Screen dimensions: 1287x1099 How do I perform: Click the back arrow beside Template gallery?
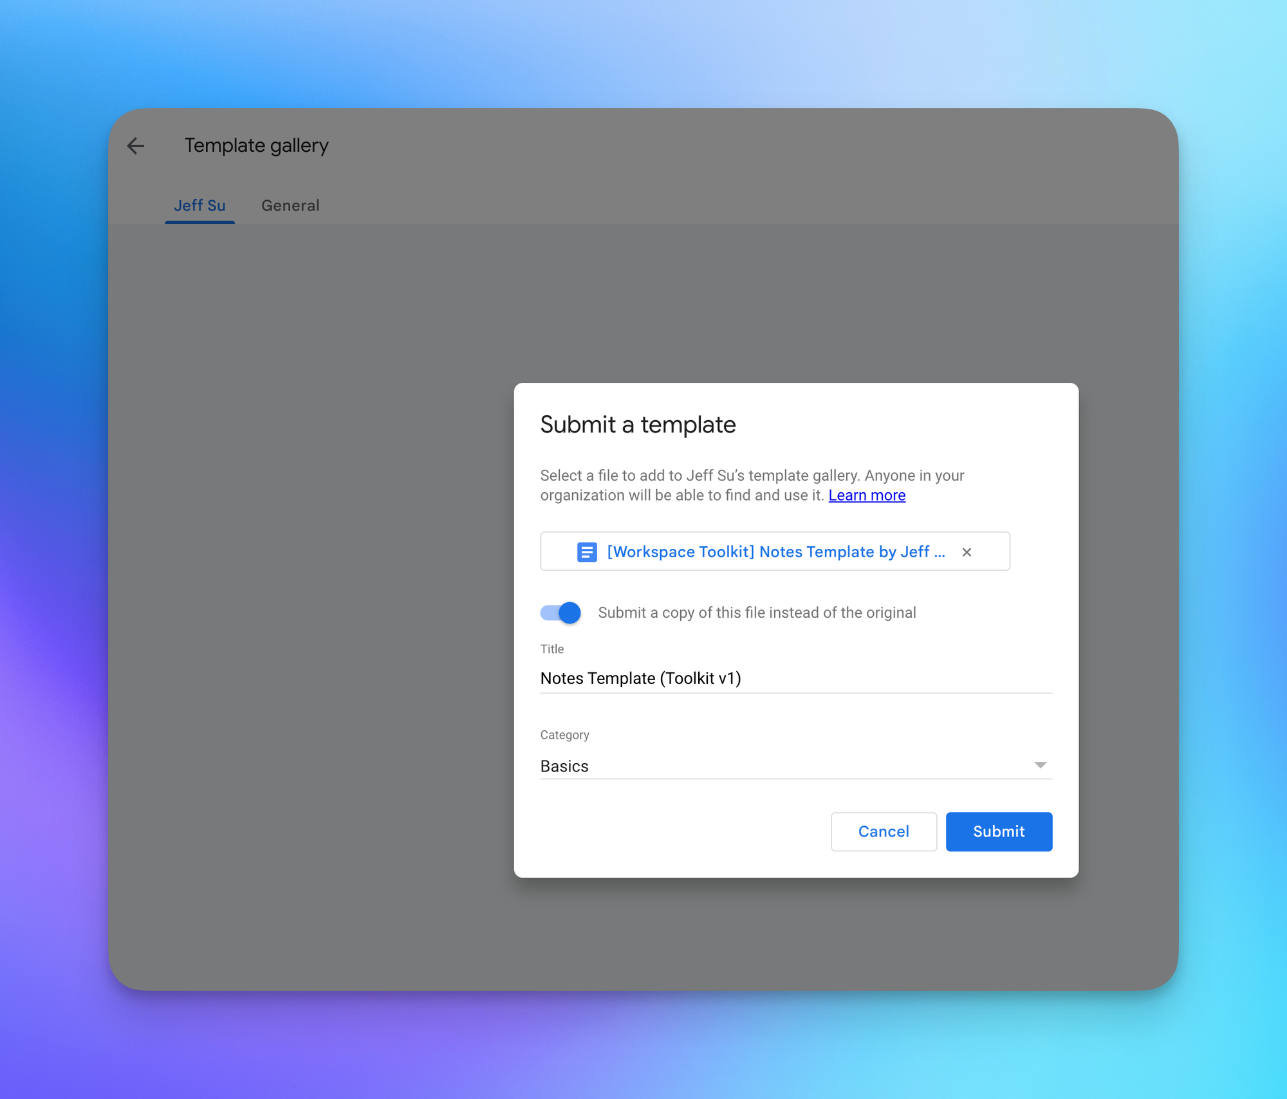pyautogui.click(x=136, y=146)
